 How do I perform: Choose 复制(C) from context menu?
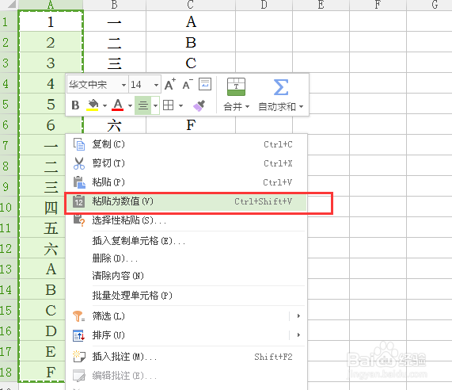[x=187, y=144]
